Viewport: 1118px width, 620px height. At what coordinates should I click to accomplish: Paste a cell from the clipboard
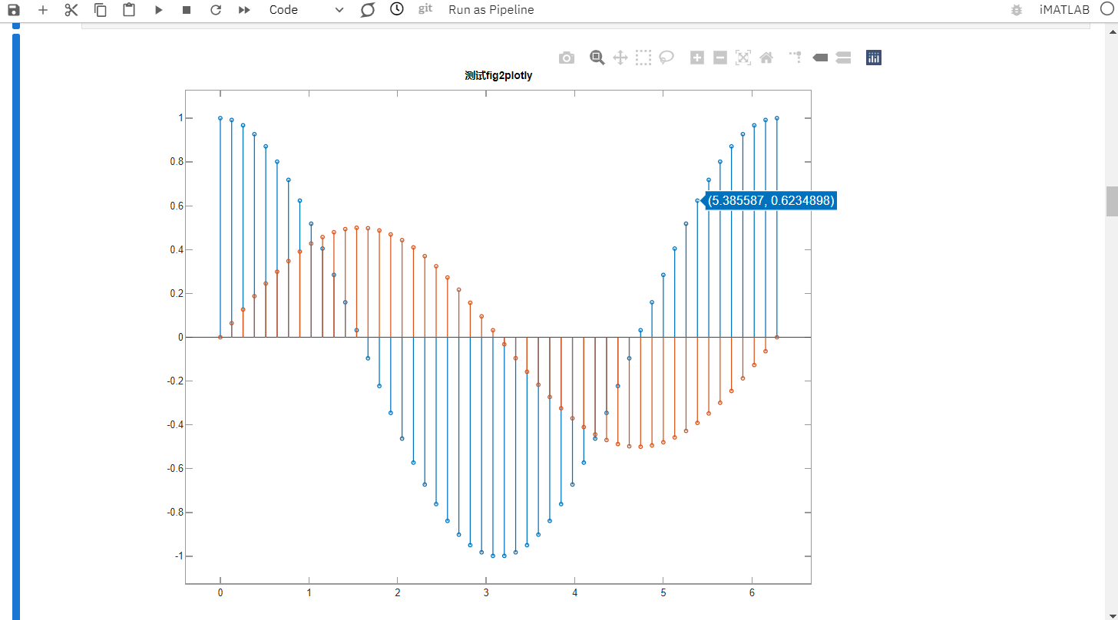129,10
